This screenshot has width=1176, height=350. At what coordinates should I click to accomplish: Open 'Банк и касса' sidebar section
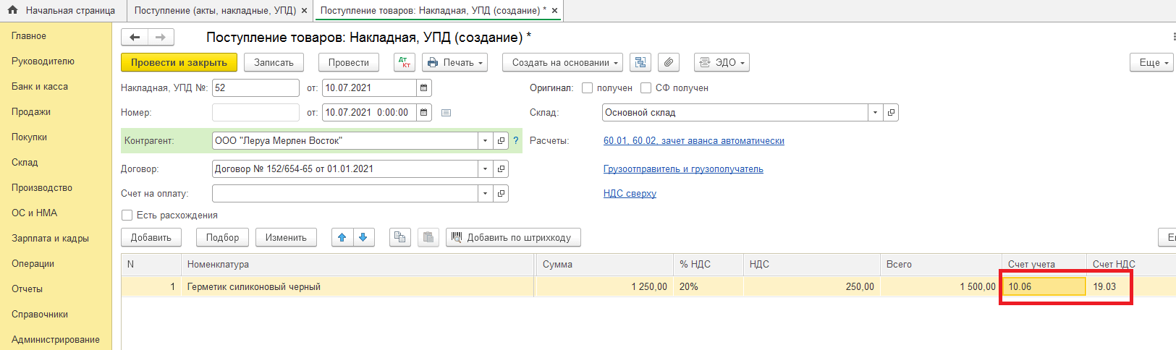[x=40, y=87]
